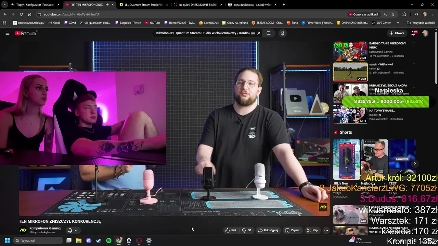Open SpeechChat bookmark
Image resolution: width=438 pixels, height=246 pixels.
click(208, 23)
